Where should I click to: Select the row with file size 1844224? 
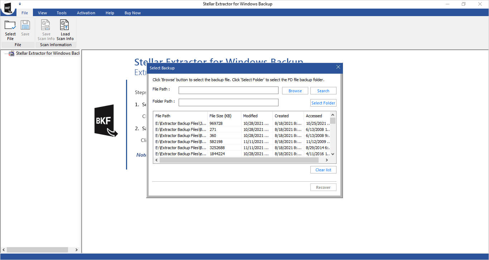[242, 154]
